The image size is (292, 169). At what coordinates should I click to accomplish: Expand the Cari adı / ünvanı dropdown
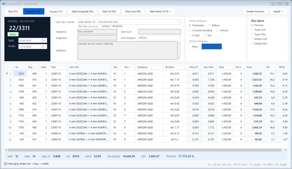click(x=179, y=22)
